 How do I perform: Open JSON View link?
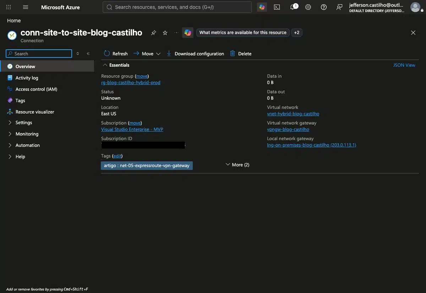pos(404,65)
